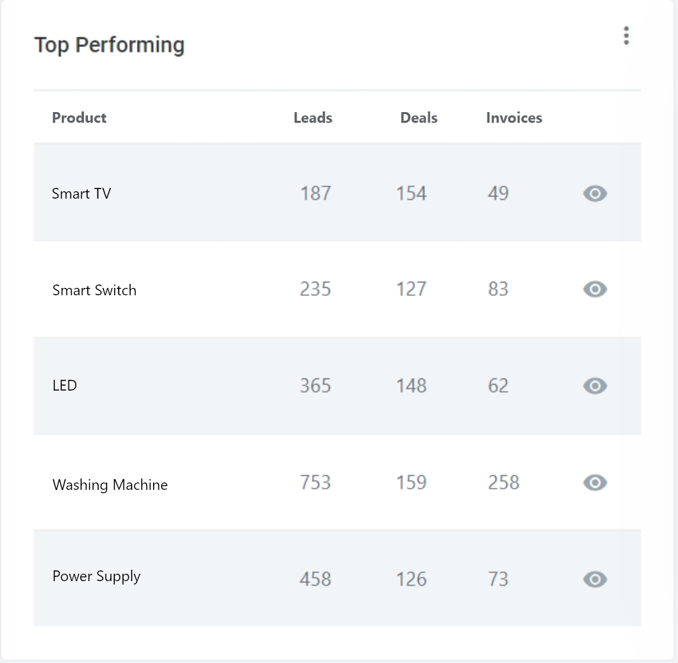The image size is (678, 663).
Task: View details for Smart TV row
Action: click(x=595, y=194)
